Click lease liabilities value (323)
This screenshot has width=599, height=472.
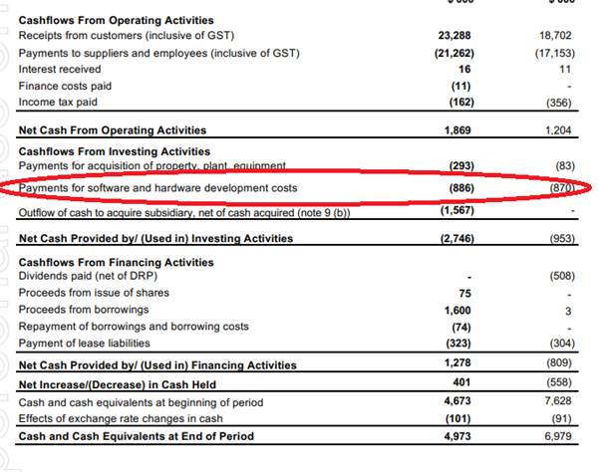(x=458, y=343)
